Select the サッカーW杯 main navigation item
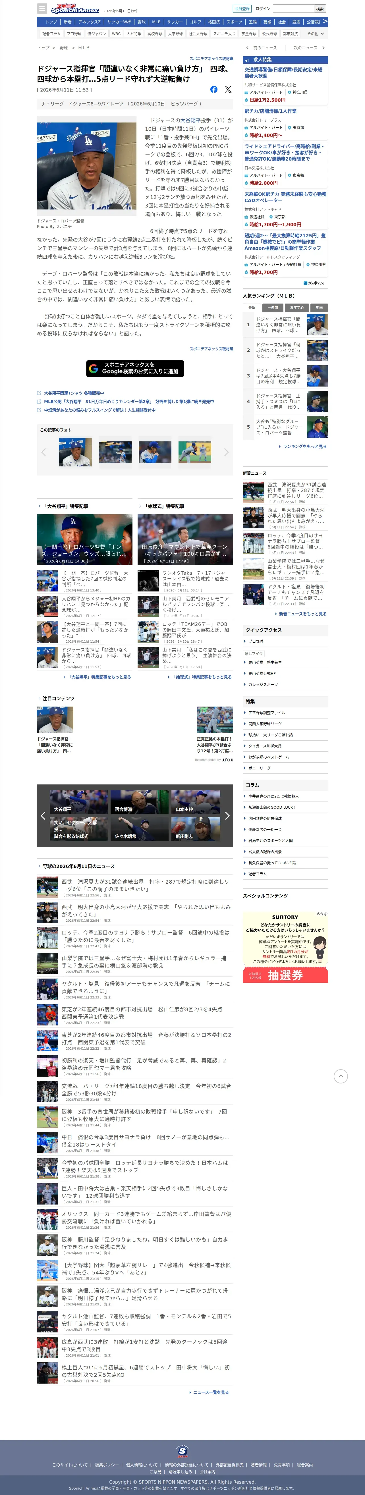Viewport: 365px width, 1495px height. [x=119, y=22]
